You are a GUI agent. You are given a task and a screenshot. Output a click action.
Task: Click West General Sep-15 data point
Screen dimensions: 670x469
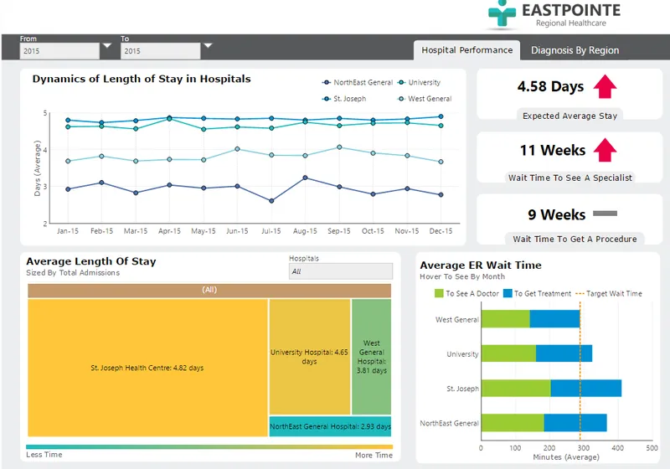[x=339, y=147]
